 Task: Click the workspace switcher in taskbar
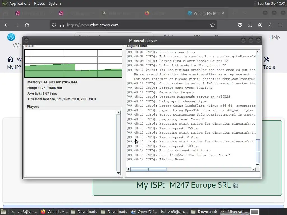[255, 212]
